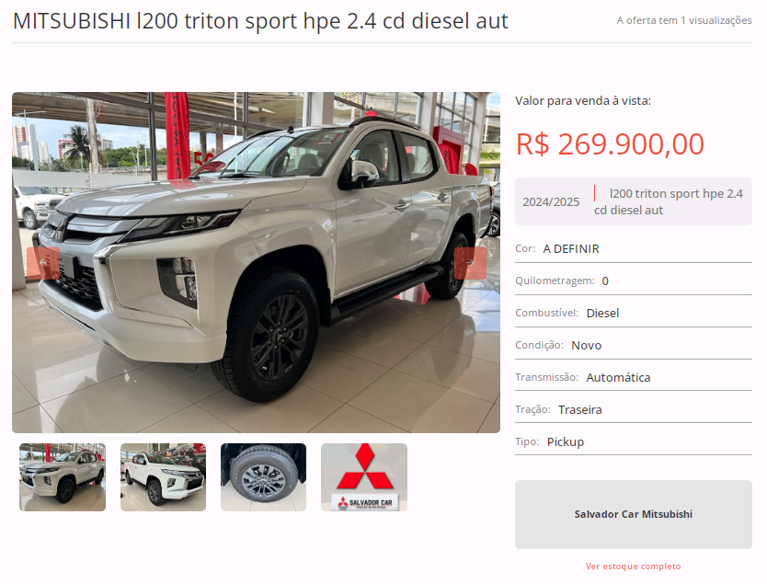This screenshot has height=584, width=767.
Task: Click the MITSUBISHI l200 triton sport title
Action: 260,21
